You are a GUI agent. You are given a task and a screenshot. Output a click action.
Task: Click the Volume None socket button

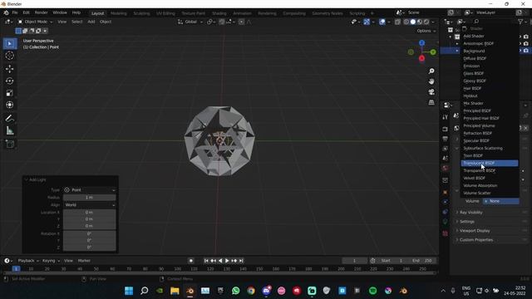[500, 201]
